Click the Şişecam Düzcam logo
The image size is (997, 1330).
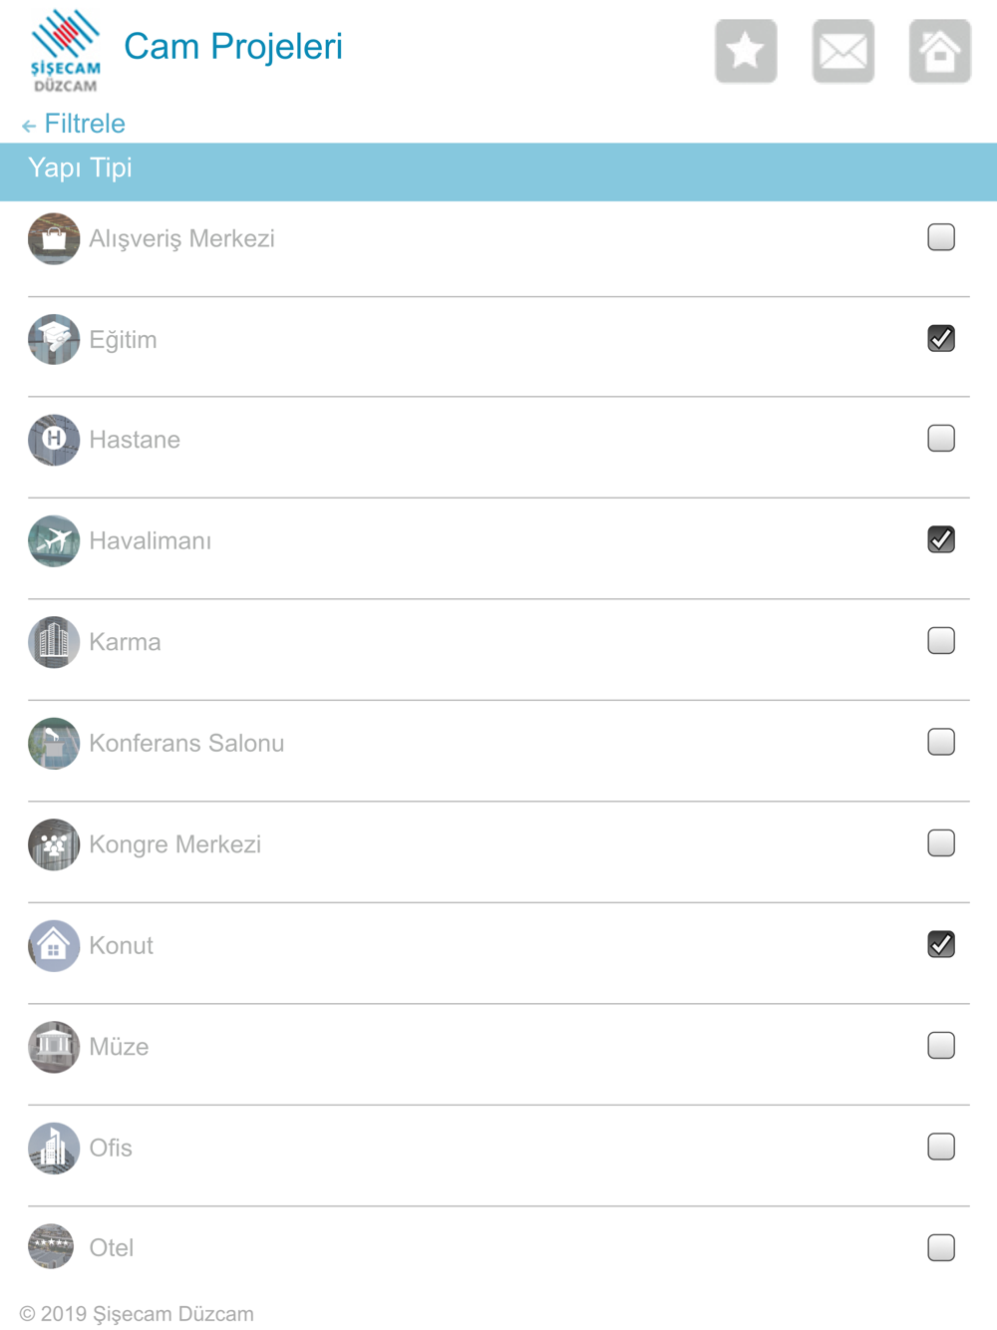pyautogui.click(x=65, y=51)
